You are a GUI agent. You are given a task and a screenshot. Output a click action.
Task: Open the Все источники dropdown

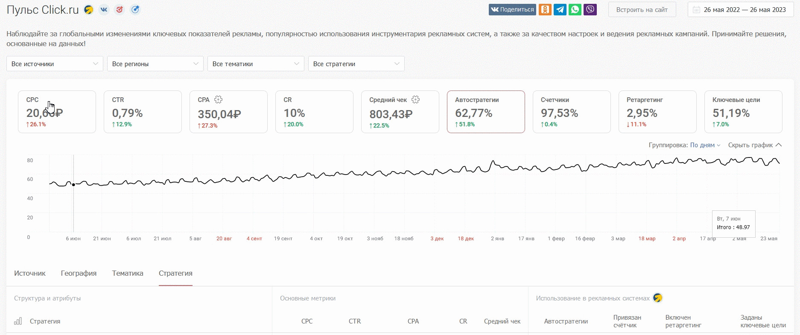[x=55, y=64]
